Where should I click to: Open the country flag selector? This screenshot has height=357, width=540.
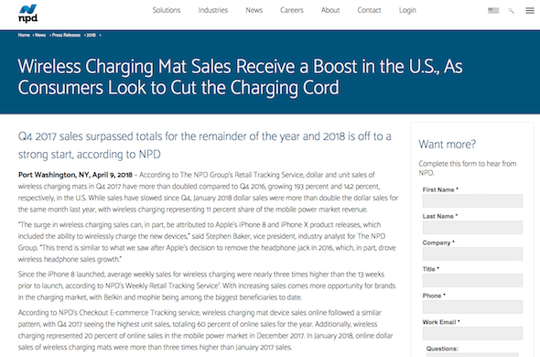click(493, 11)
